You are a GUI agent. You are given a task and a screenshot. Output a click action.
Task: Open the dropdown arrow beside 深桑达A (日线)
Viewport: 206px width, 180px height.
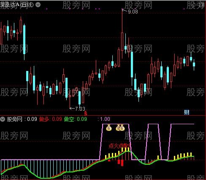click(x=38, y=5)
